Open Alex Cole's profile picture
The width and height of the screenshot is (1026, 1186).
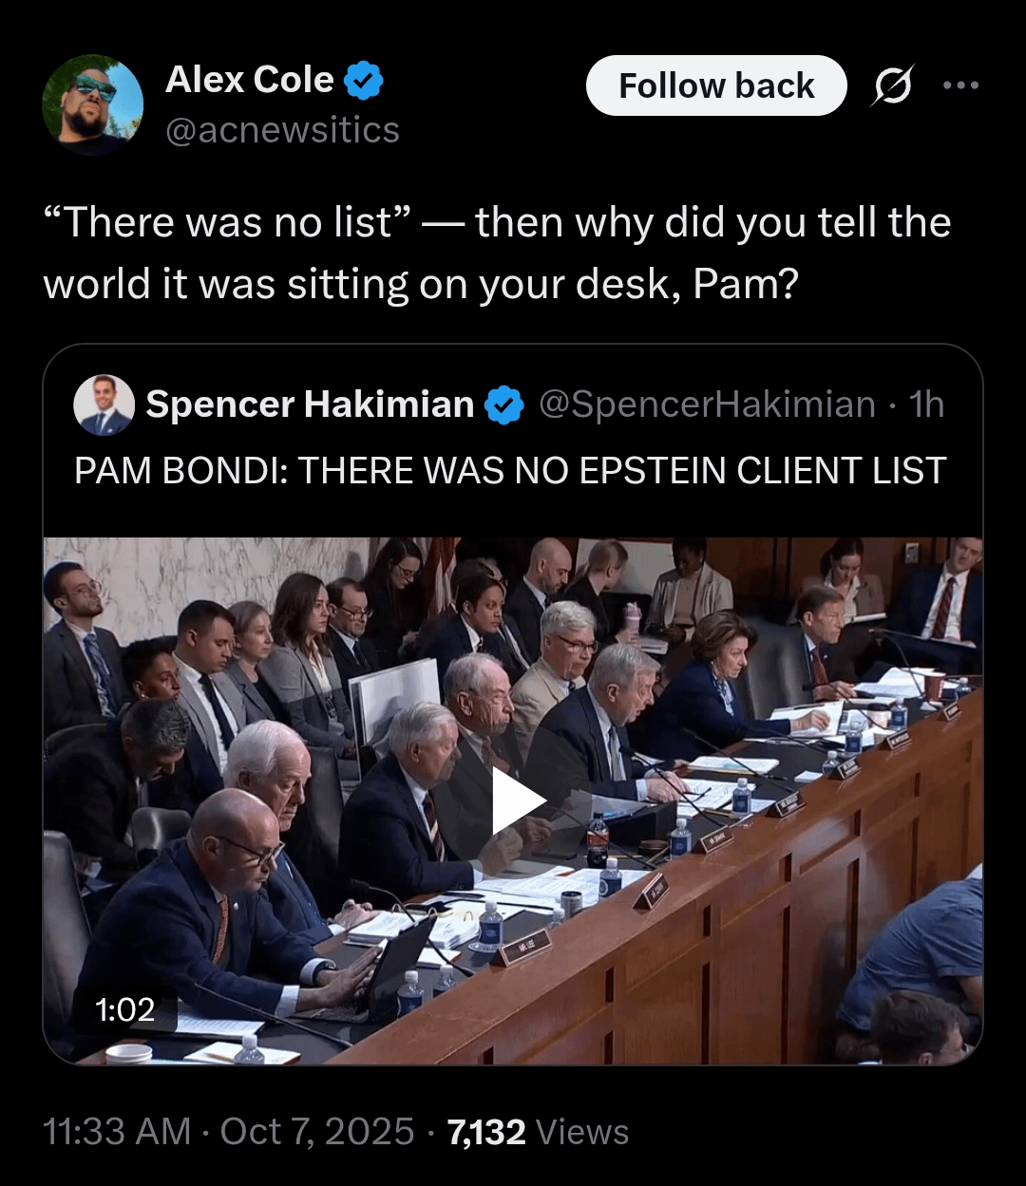[92, 104]
